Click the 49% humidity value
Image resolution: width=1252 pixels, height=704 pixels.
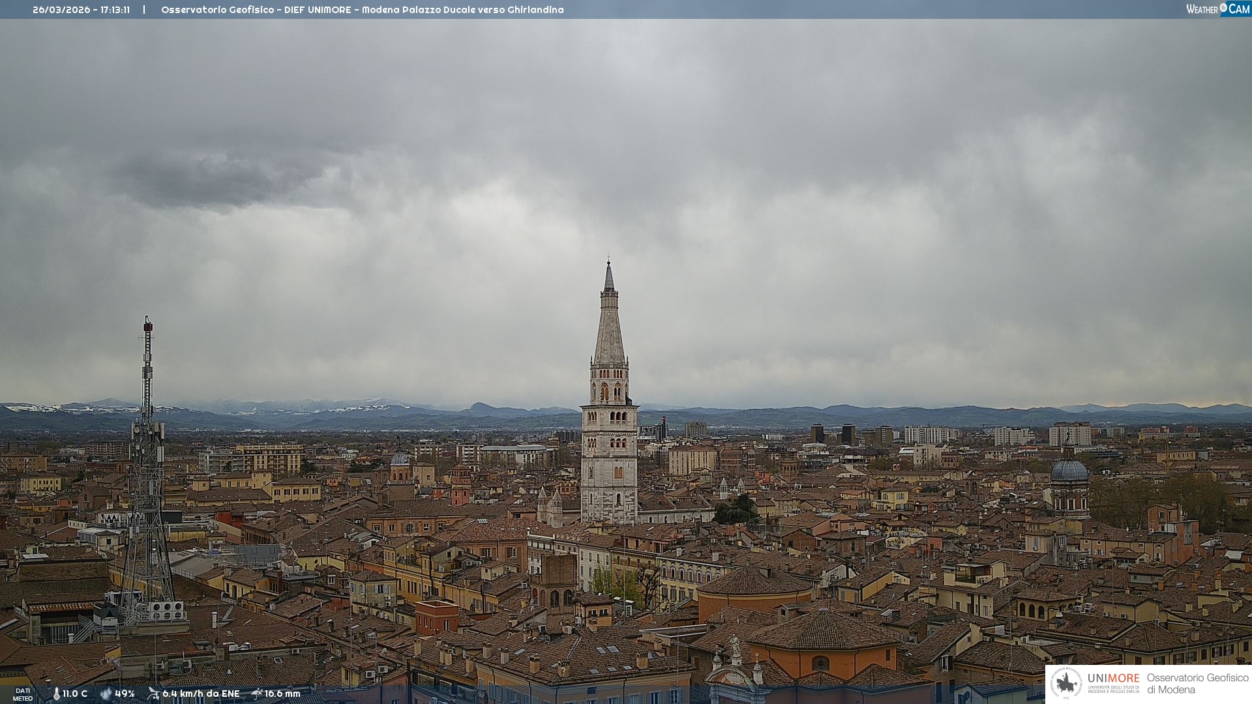(125, 694)
